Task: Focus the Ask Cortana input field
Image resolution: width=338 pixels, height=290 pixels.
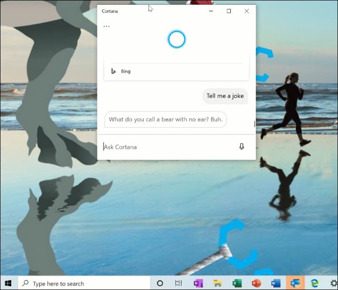Action: click(168, 147)
